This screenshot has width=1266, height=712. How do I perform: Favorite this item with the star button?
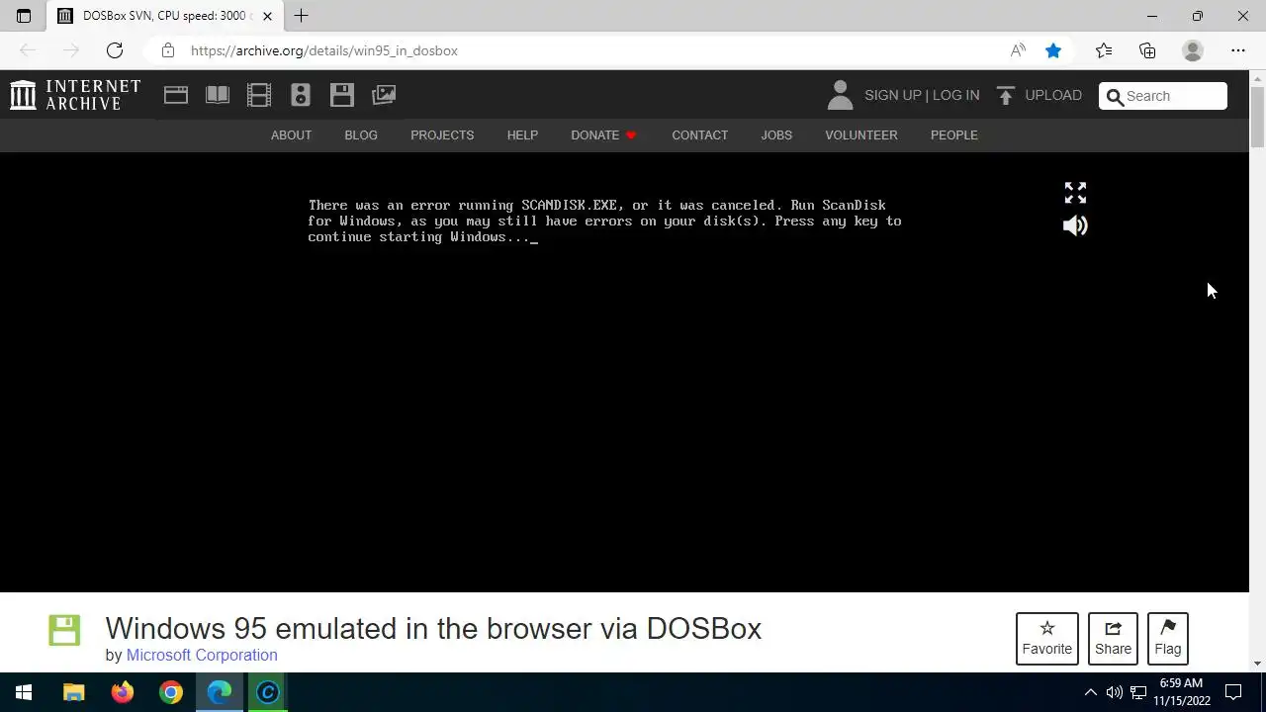pyautogui.click(x=1047, y=638)
